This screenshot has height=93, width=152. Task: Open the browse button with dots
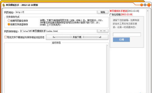click(x=103, y=31)
